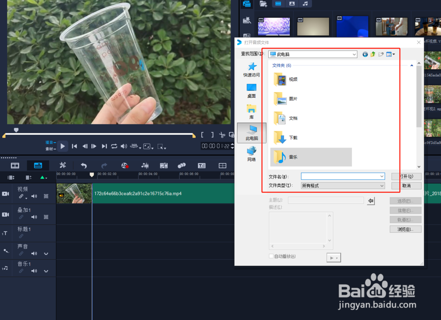Undo the last action
This screenshot has width=441, height=320.
83,166
